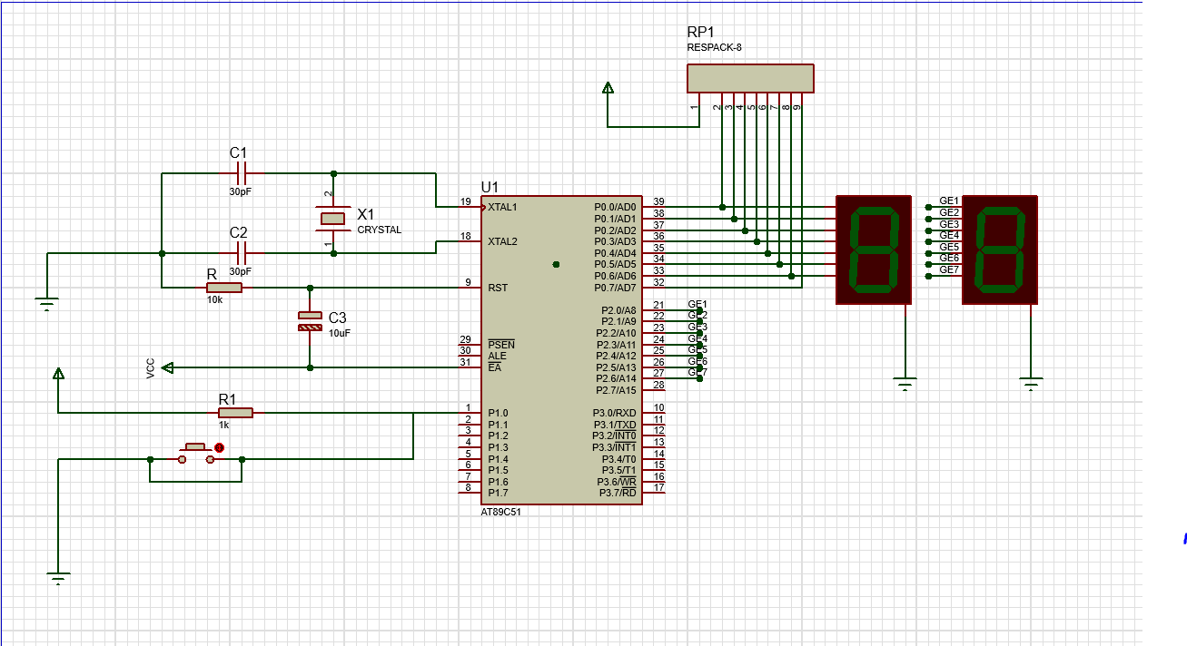Select the R1 1k resistor
Image resolution: width=1187 pixels, height=646 pixels.
235,413
